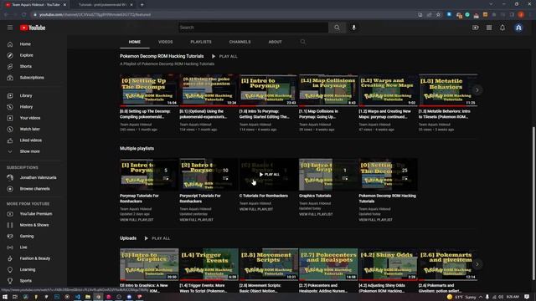Click the page vertical scrollbar
536x301 pixels.
[x=533, y=203]
